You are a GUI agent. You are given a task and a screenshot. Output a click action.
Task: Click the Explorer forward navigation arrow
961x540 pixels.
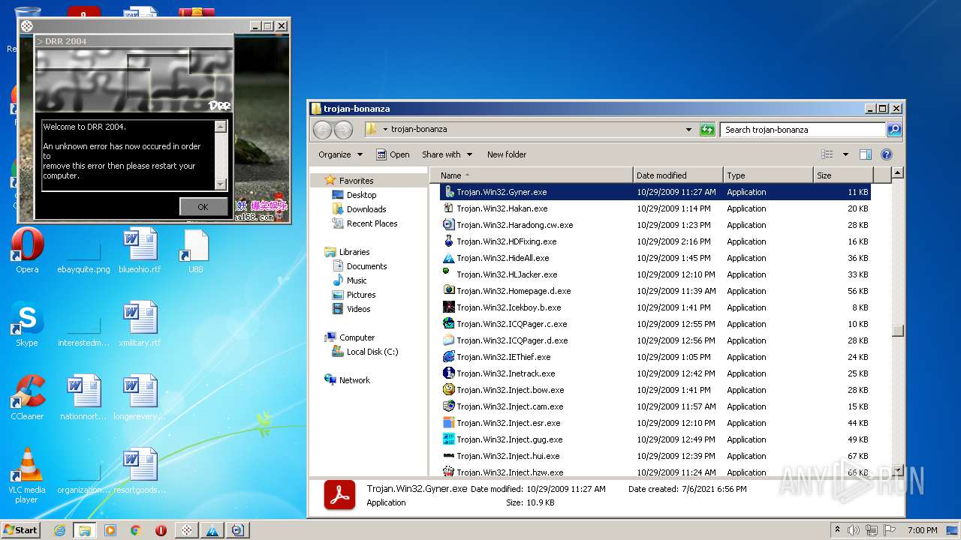coord(343,130)
